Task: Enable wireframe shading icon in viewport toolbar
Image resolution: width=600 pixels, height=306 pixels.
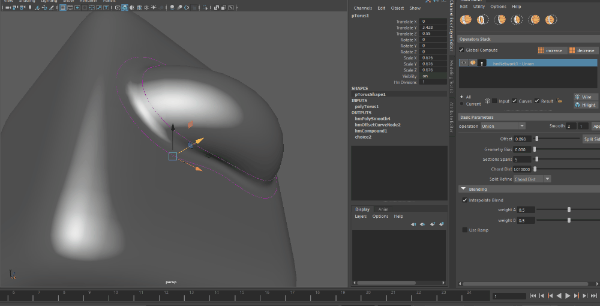Action: [x=118, y=7]
